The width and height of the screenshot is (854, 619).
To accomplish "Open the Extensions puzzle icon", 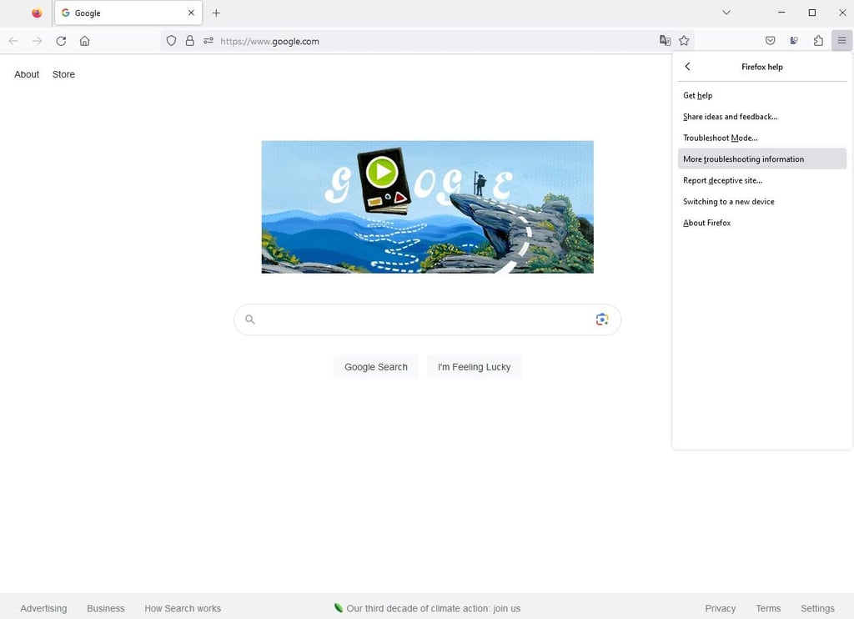I will point(818,41).
